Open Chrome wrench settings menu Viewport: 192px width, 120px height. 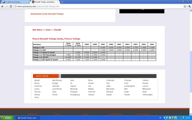click(189, 6)
